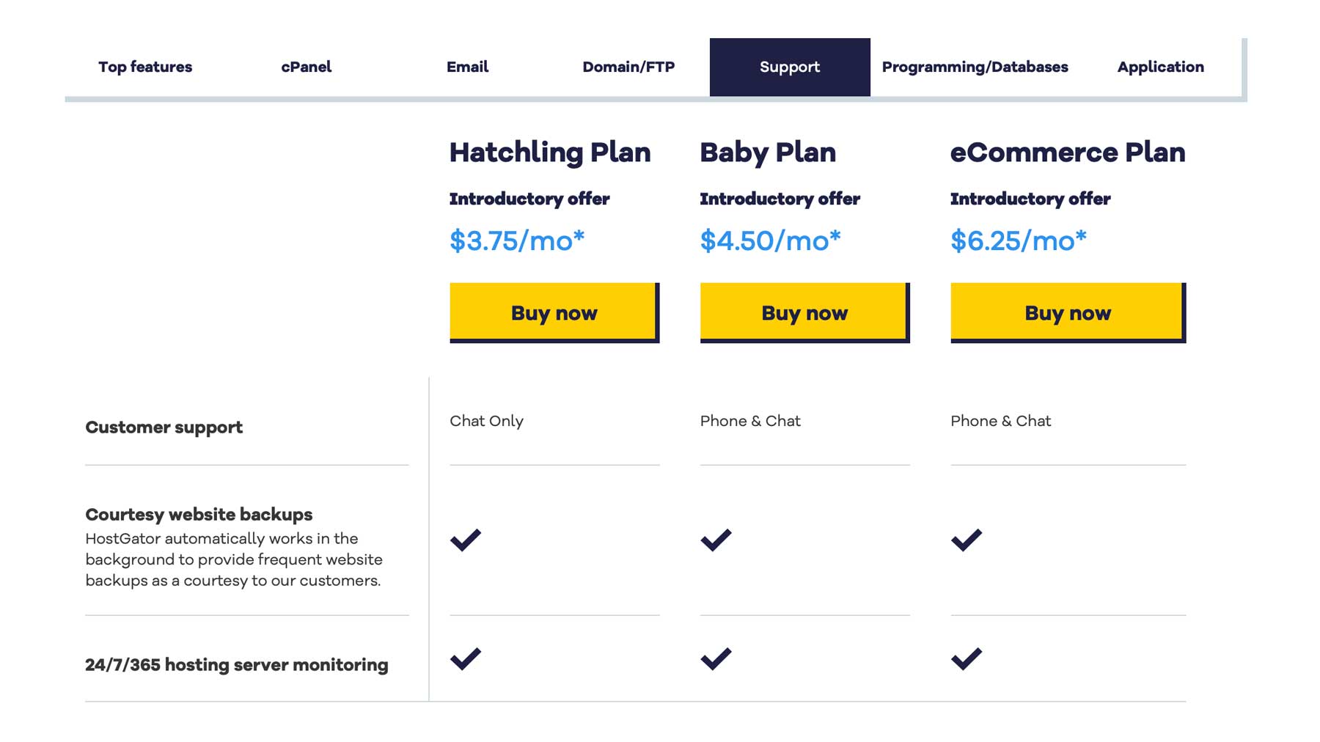Open the Programming/Databases tab
This screenshot has height=742, width=1320.
tap(975, 67)
